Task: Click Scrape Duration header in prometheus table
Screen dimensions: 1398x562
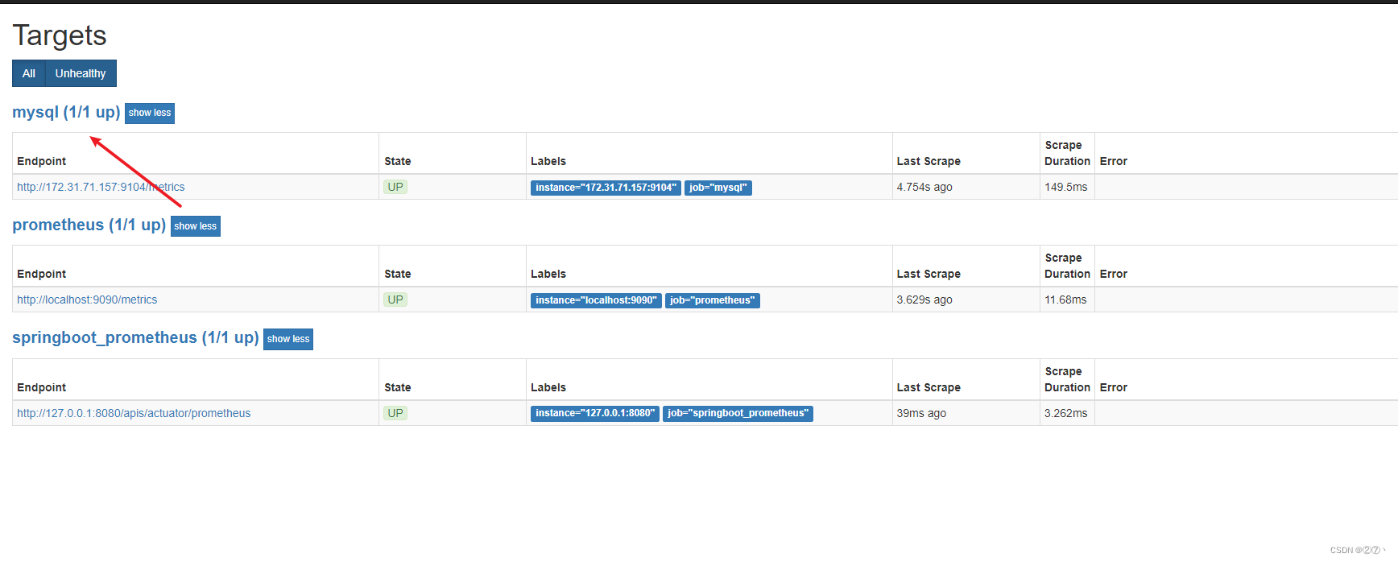Action: click(1067, 266)
